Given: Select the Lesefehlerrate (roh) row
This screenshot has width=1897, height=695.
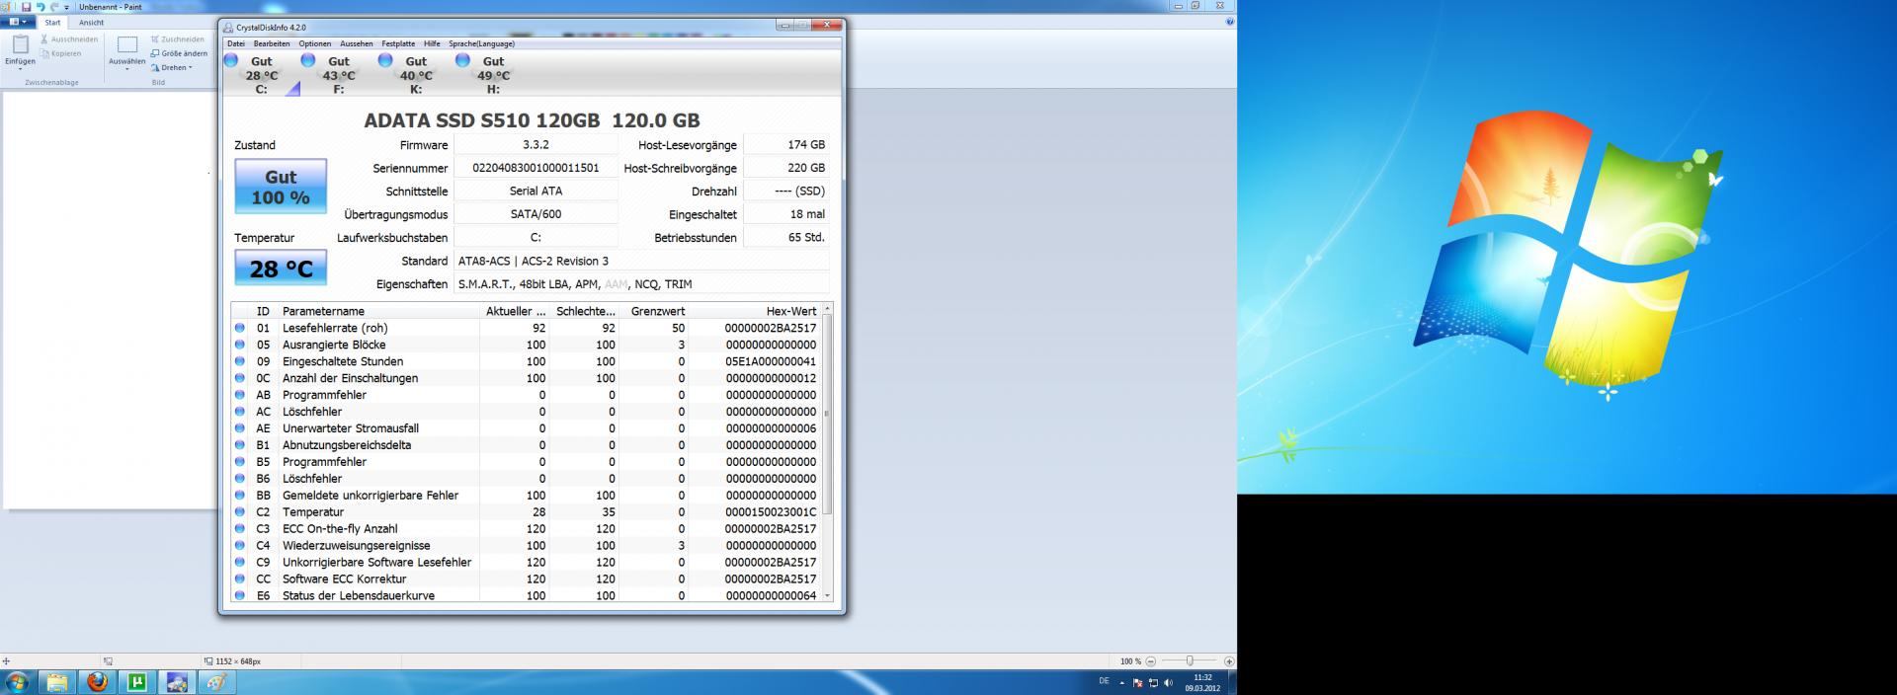Looking at the screenshot, I should (x=527, y=328).
